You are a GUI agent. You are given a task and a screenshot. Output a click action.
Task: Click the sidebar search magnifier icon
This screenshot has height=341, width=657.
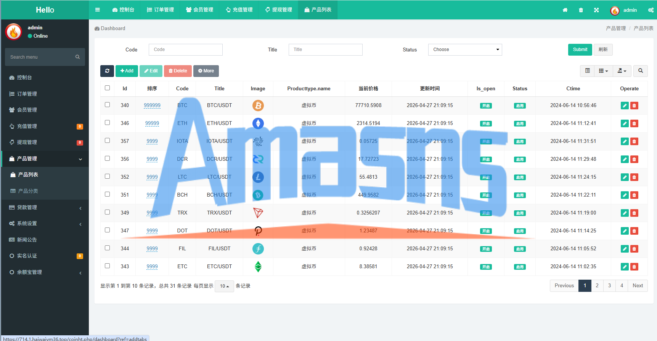[77, 57]
